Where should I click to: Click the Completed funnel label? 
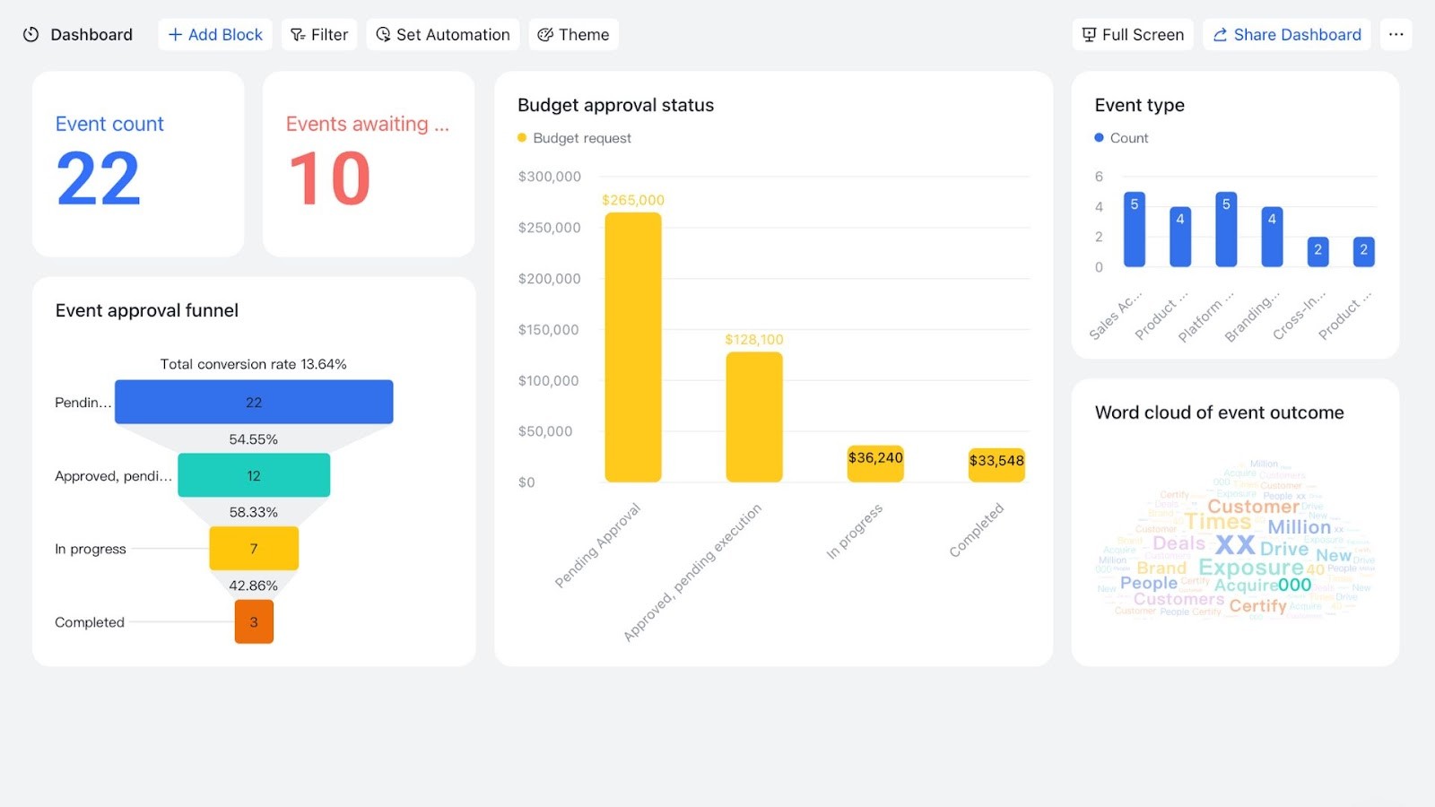90,622
